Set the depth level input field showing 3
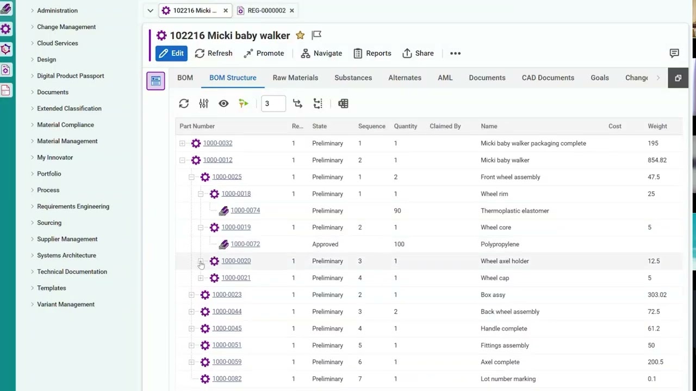The image size is (696, 391). pyautogui.click(x=273, y=103)
